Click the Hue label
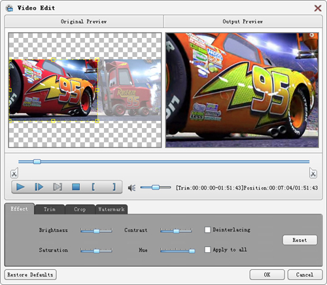This screenshot has width=327, height=285. click(x=143, y=250)
